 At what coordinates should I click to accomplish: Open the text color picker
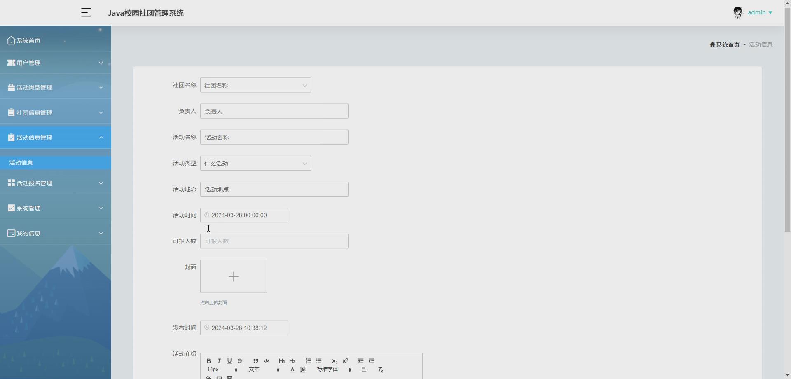pos(293,370)
